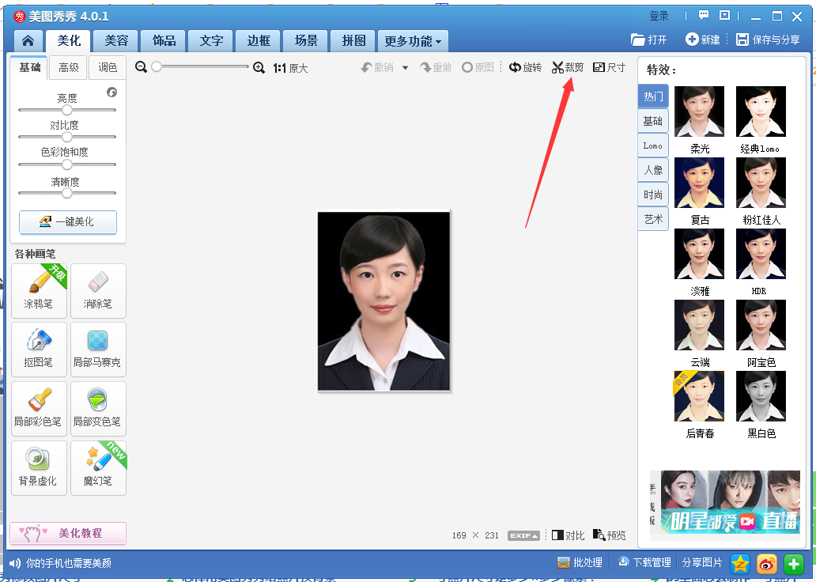Adjust the 色彩饱和度 saturation slider

(x=67, y=164)
